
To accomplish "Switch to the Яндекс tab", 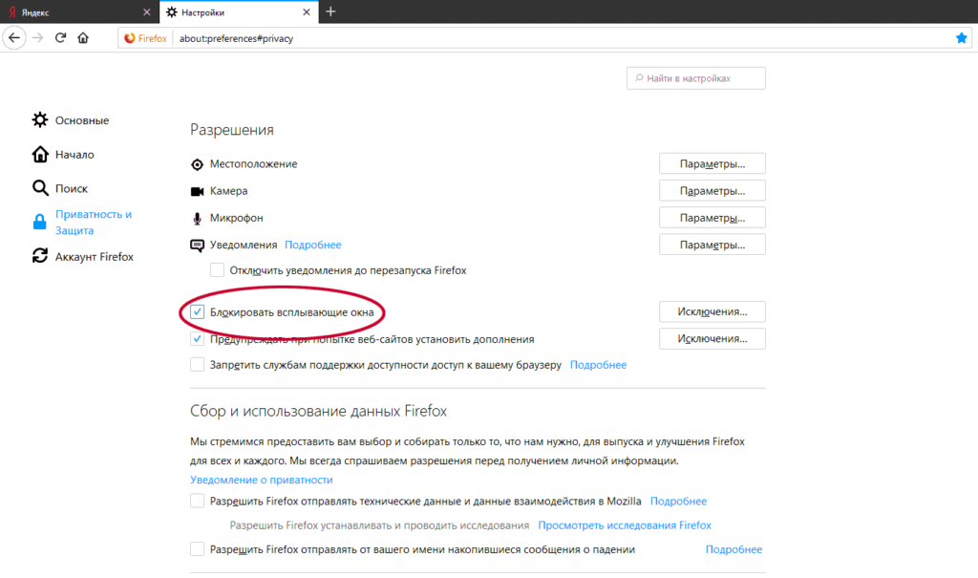I will 76,11.
